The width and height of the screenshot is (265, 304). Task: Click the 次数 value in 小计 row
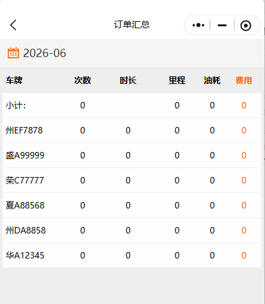click(x=83, y=105)
